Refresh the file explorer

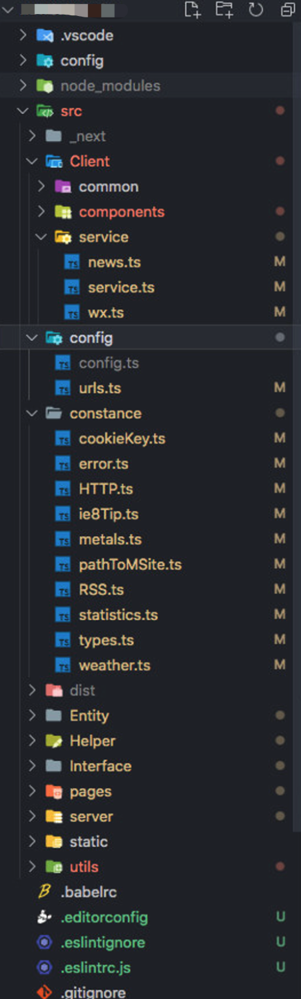[x=256, y=9]
